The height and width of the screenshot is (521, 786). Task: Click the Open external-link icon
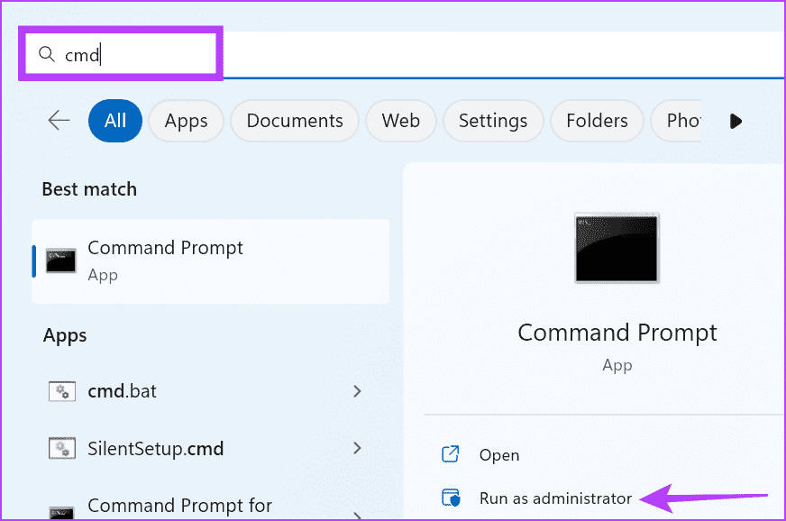450,453
